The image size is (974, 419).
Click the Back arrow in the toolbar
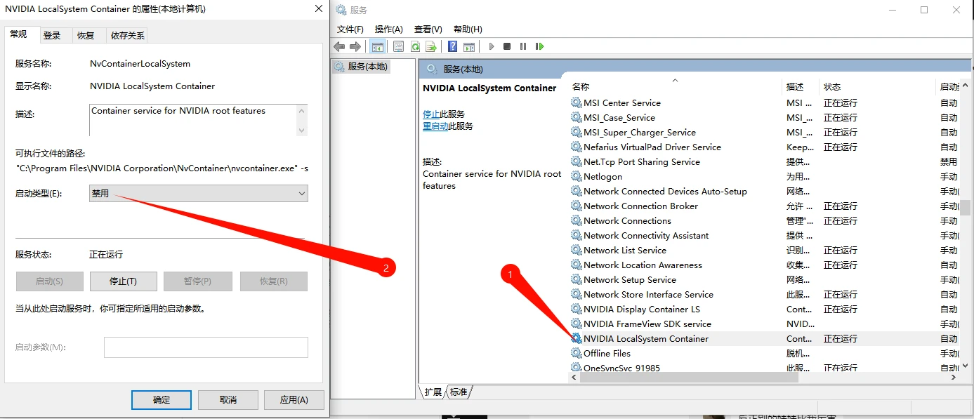(x=339, y=46)
